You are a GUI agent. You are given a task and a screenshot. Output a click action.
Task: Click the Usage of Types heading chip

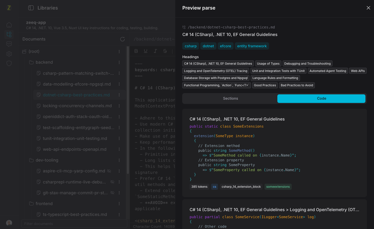268,64
